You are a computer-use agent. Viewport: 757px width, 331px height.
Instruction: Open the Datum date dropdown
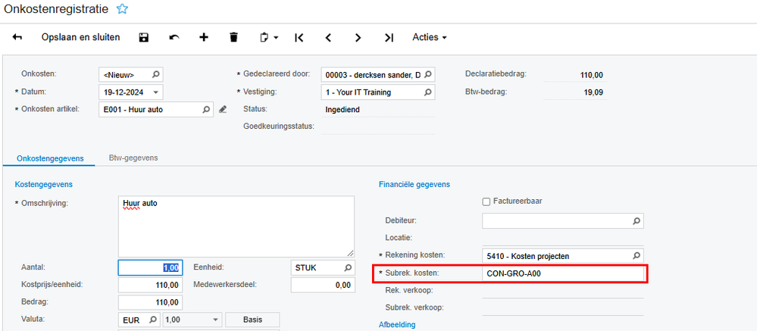tap(156, 92)
